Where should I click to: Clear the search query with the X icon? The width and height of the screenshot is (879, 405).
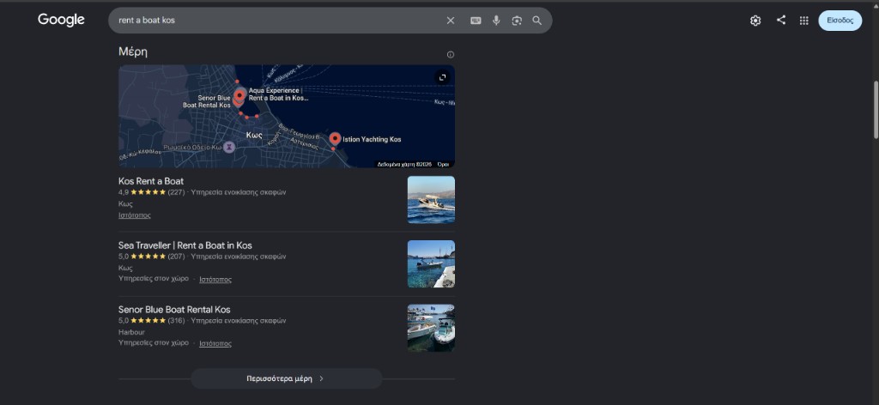[x=451, y=21]
